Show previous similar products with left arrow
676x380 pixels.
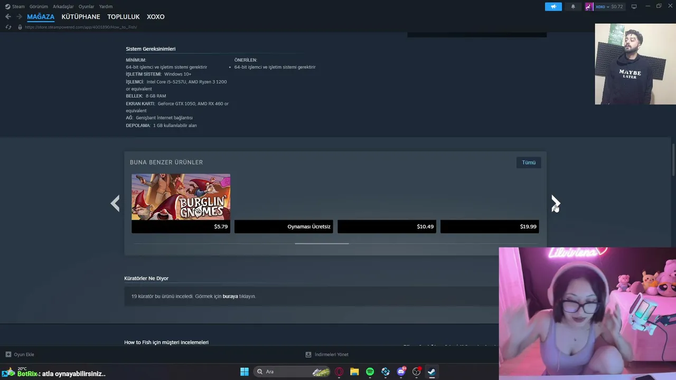tap(115, 203)
